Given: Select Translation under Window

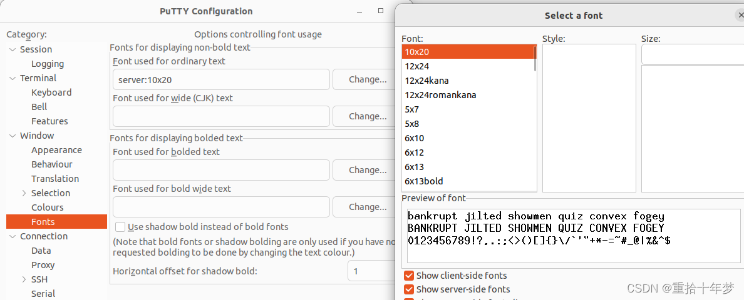Looking at the screenshot, I should [x=55, y=179].
